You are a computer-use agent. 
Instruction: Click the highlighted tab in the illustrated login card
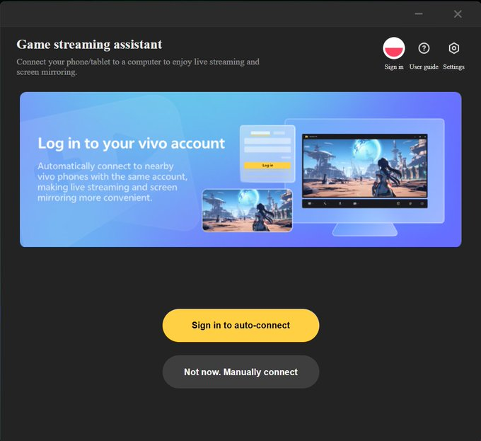pos(260,133)
